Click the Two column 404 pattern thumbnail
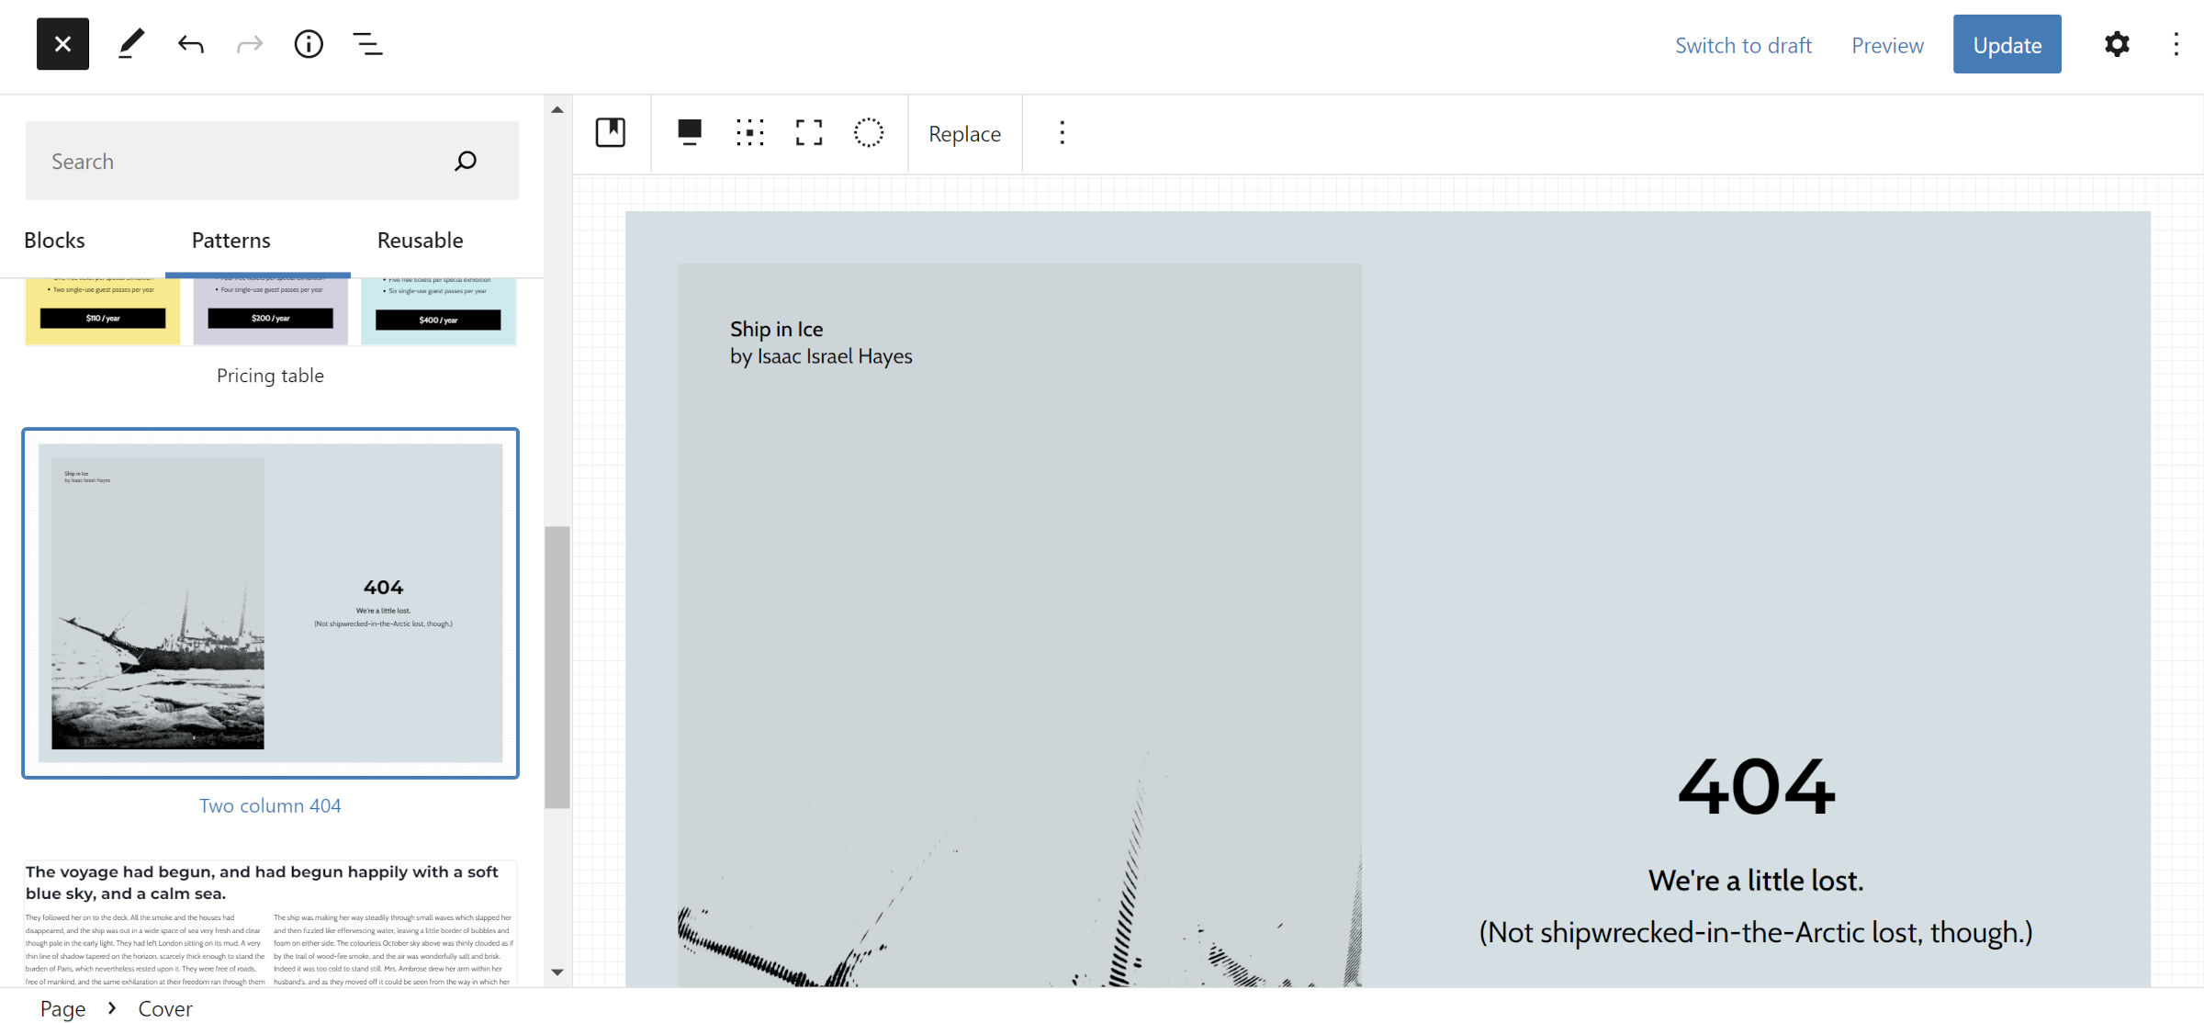Image resolution: width=2204 pixels, height=1023 pixels. pos(271,604)
